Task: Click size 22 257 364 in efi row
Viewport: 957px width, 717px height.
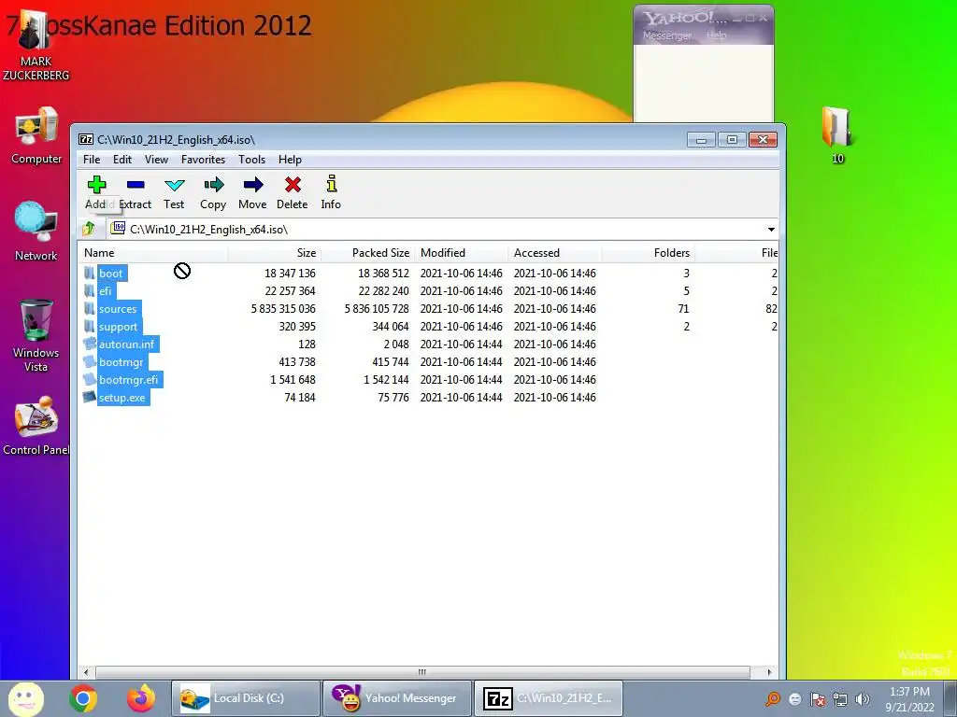Action: (290, 291)
